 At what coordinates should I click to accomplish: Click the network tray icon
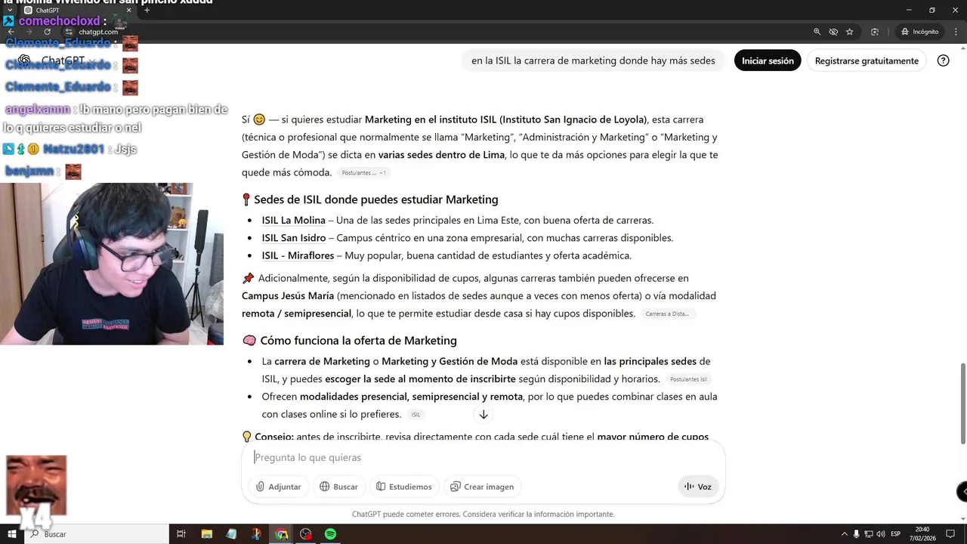[869, 534]
